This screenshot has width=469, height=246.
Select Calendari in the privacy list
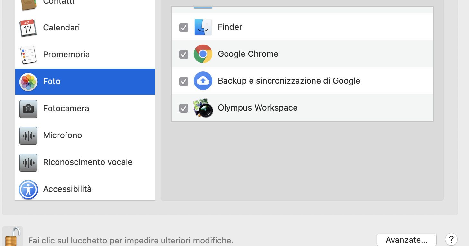85,28
